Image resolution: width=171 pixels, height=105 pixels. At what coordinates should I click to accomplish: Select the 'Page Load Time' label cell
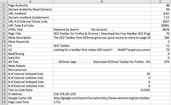click(30, 102)
